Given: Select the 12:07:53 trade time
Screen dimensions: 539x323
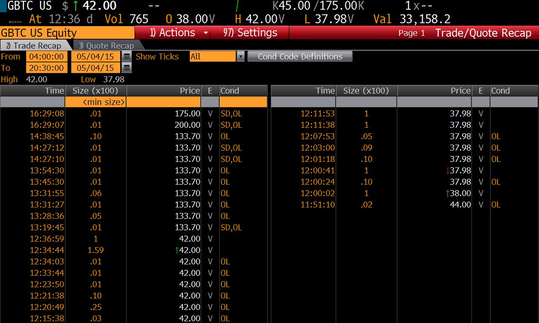Looking at the screenshot, I should [318, 136].
